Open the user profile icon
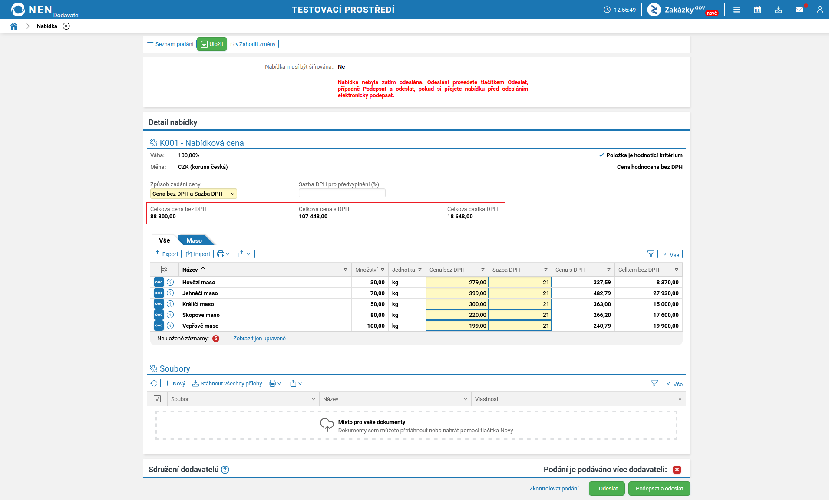The height and width of the screenshot is (500, 829). click(820, 10)
